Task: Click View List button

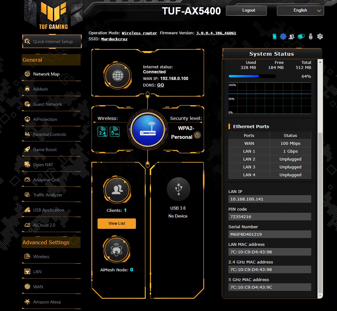Action: 117,223
